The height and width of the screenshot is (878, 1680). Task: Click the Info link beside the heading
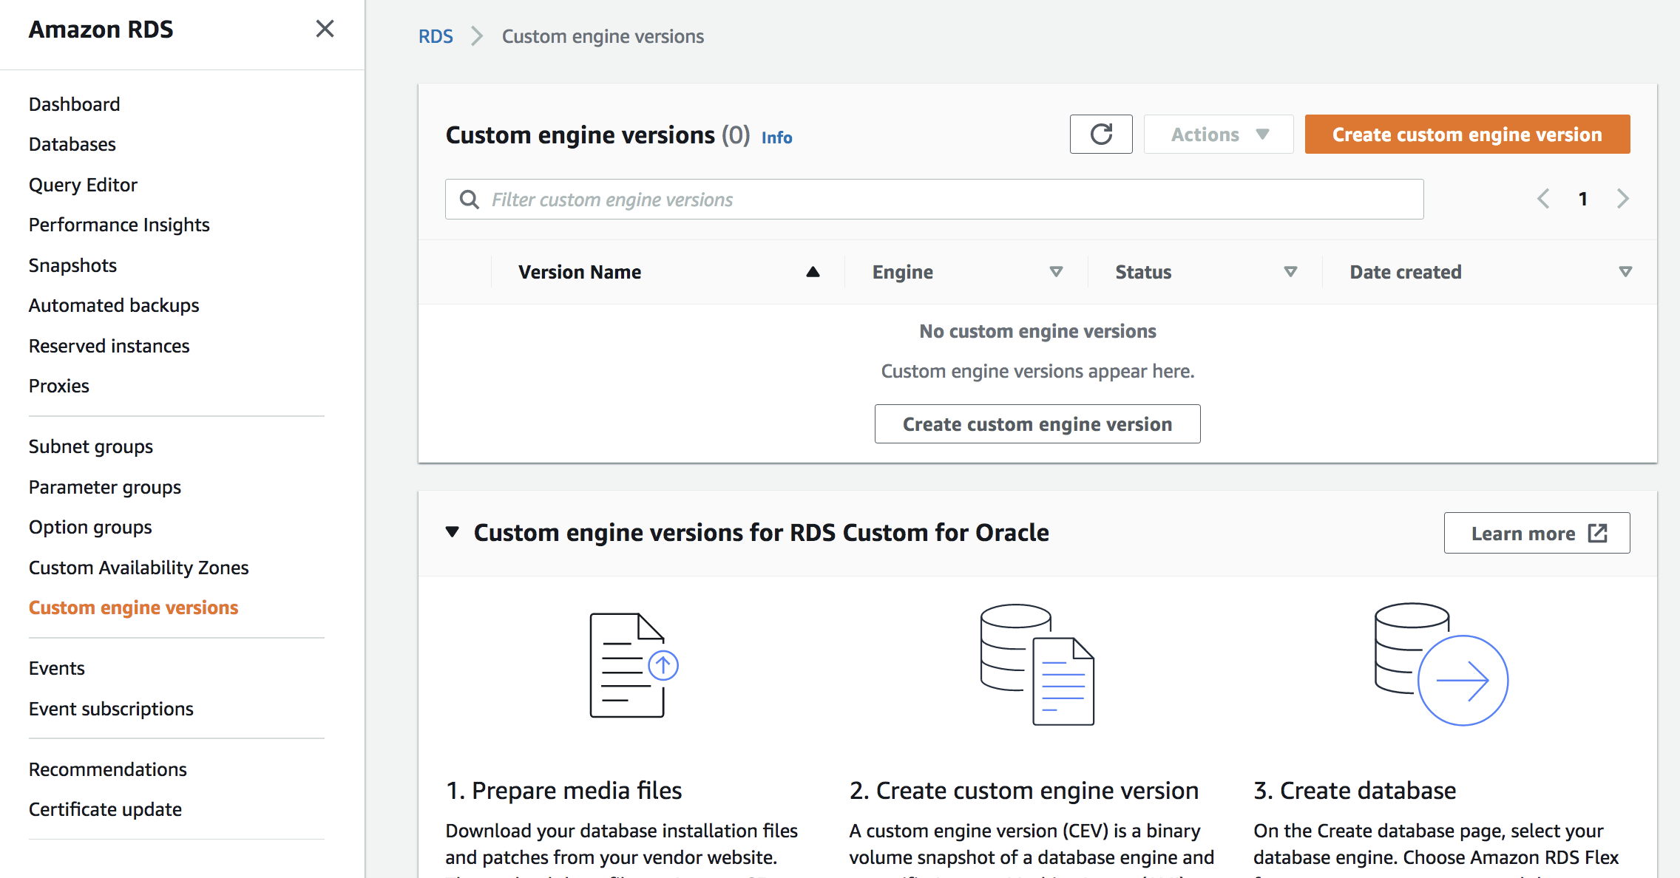[x=776, y=137]
